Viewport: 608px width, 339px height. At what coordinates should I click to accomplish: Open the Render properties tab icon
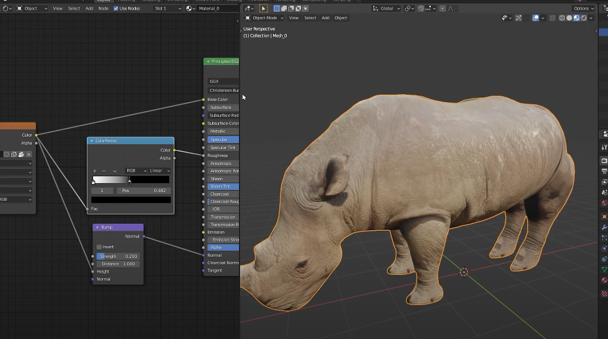(x=604, y=161)
